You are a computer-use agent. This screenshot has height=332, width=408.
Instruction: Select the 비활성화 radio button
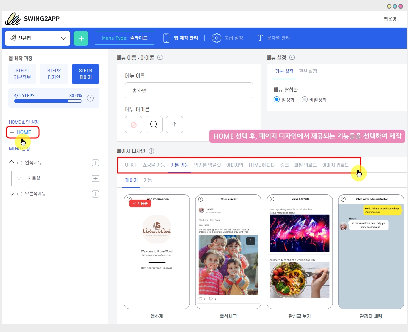304,100
